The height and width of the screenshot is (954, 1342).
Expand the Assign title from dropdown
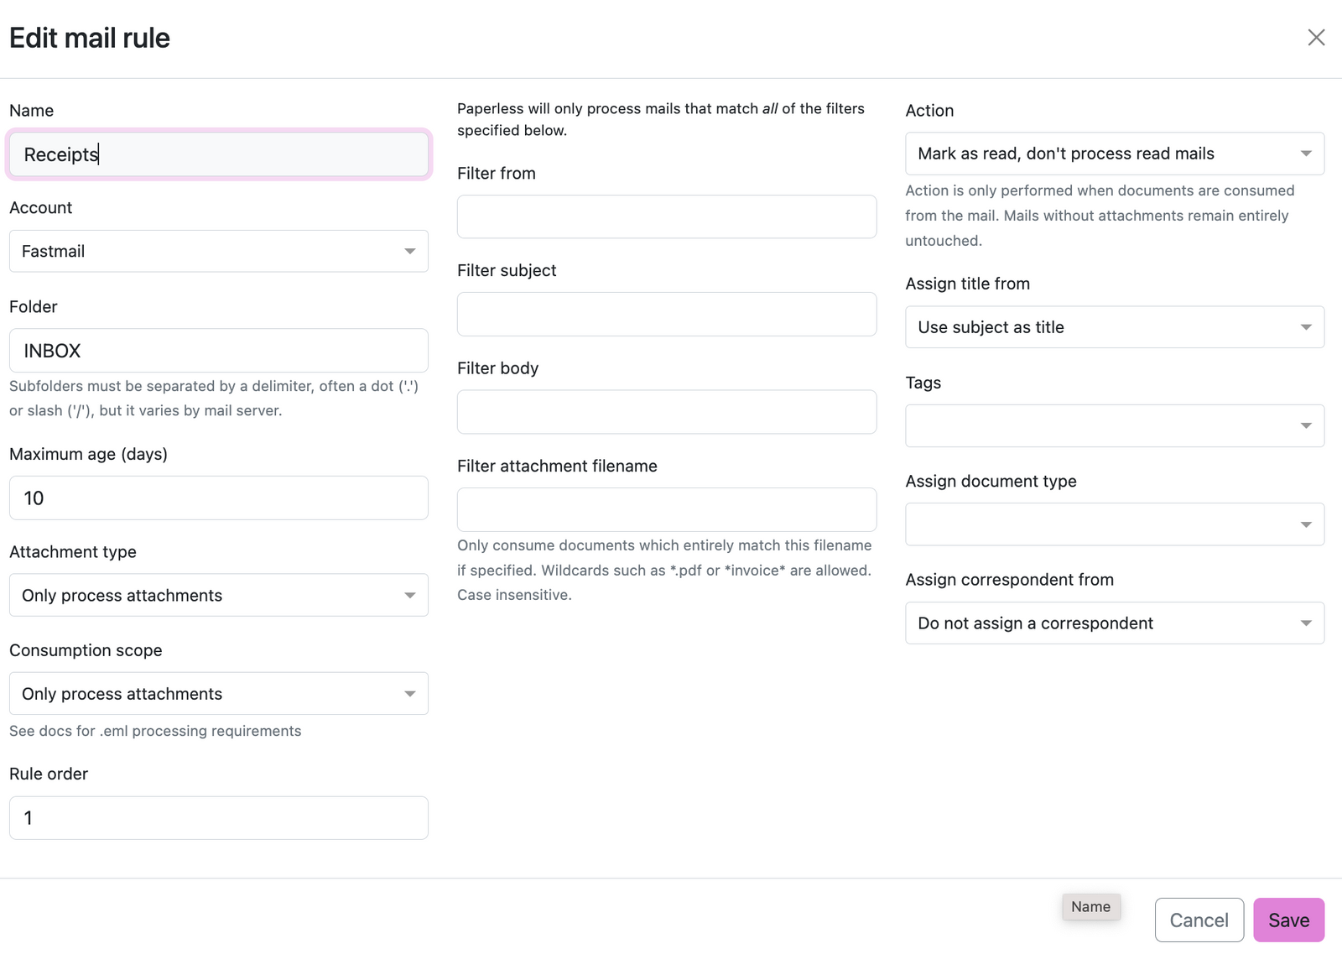tap(1114, 327)
